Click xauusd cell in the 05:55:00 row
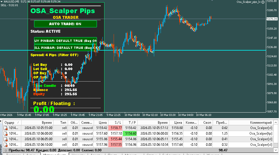The height and width of the screenshot is (155, 279). 87,128
